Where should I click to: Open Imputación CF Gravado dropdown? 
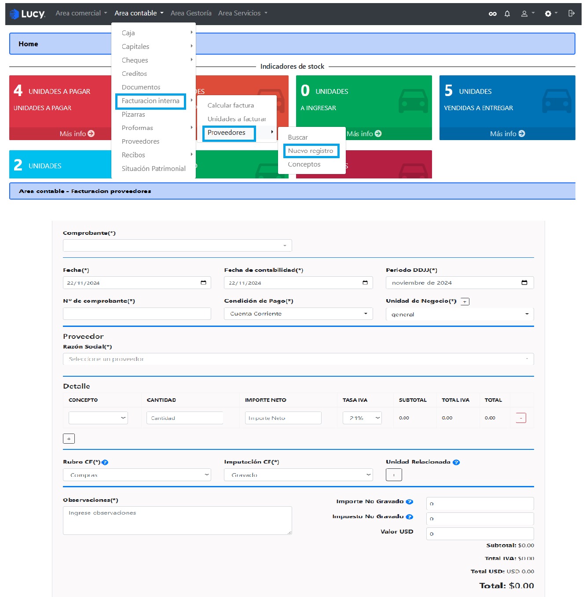(298, 475)
